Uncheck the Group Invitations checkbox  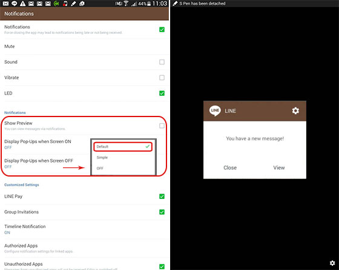point(162,212)
